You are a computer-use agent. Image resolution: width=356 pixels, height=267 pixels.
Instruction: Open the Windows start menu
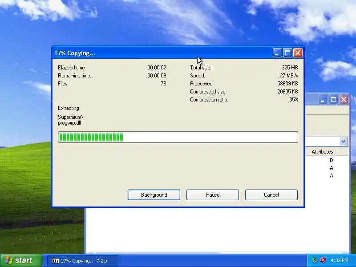pos(21,260)
